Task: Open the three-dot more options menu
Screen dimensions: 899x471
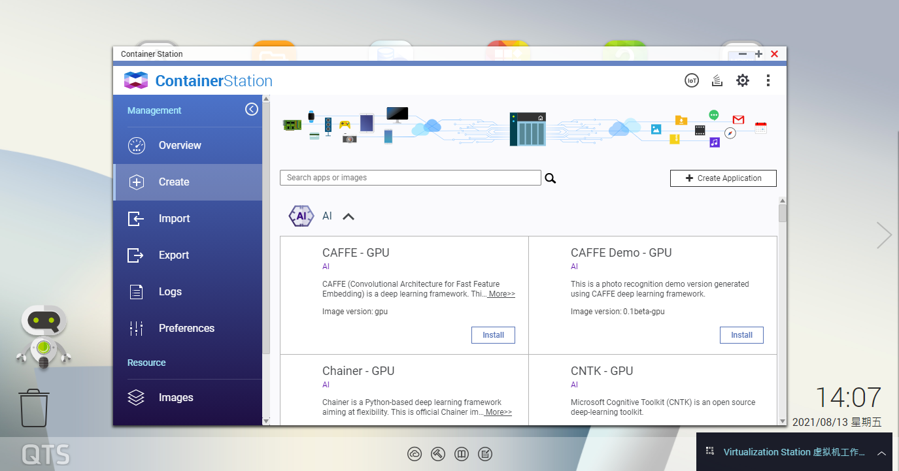Action: (x=768, y=80)
